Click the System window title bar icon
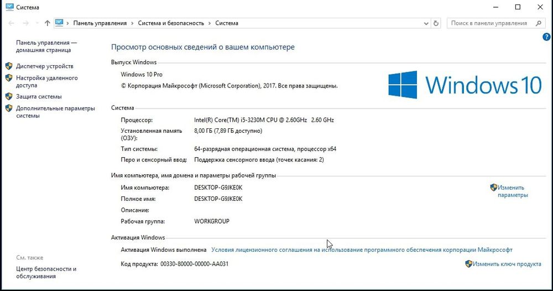The image size is (553, 291). pyautogui.click(x=10, y=7)
